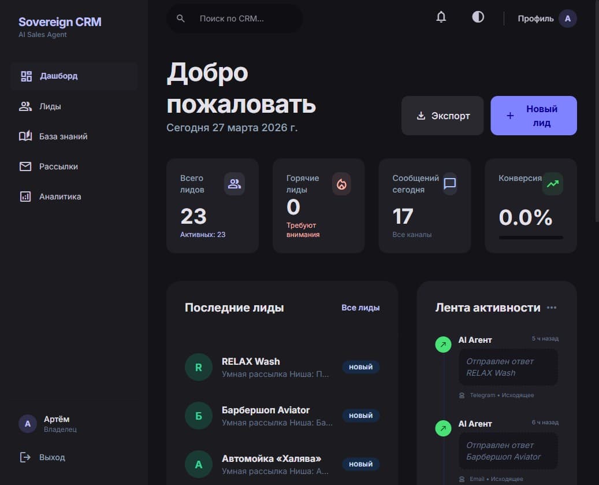599x485 pixels.
Task: Click the people icon in Всего лидов card
Action: point(234,184)
